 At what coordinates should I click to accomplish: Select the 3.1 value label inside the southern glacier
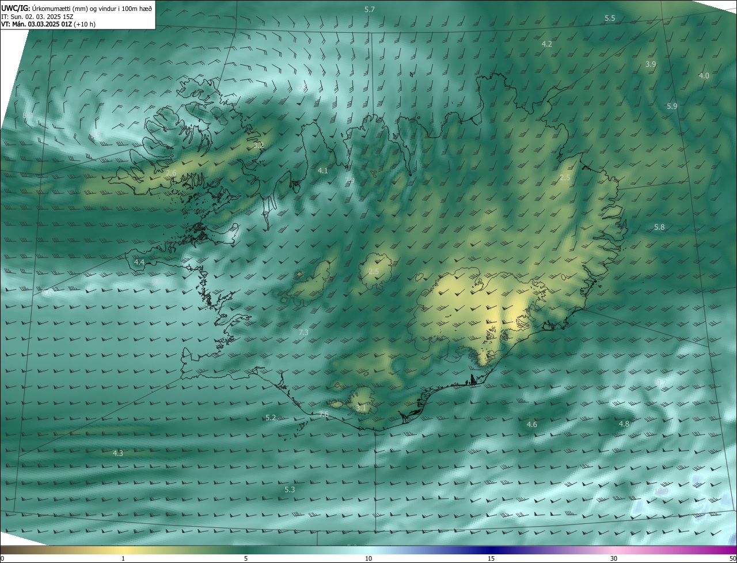361,408
